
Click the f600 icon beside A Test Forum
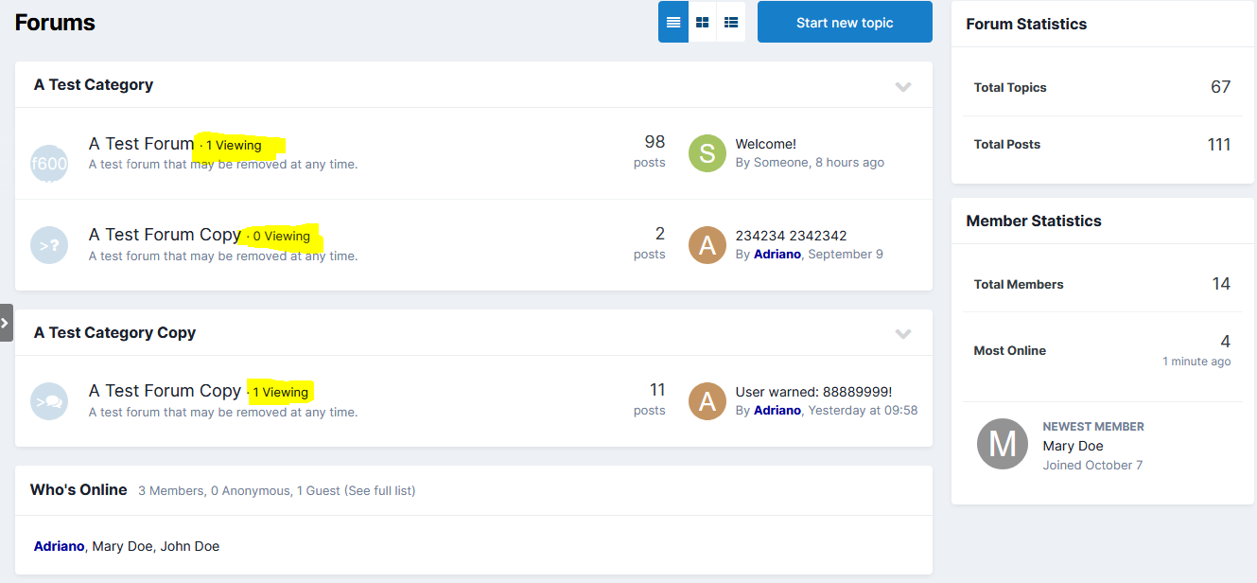point(49,163)
